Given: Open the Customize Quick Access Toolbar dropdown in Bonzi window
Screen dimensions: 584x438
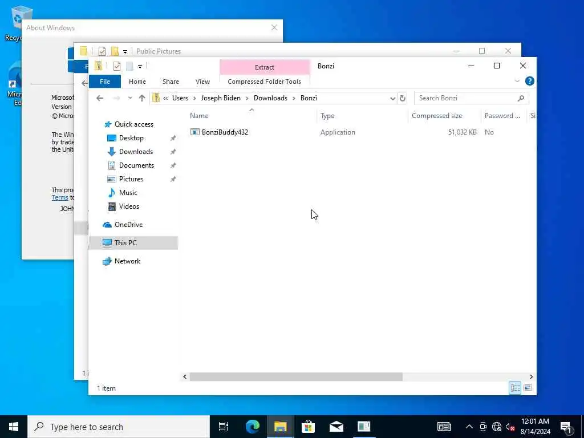Looking at the screenshot, I should coord(140,67).
